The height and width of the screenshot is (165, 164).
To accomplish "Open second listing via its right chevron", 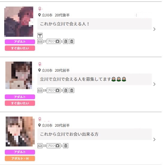I will 154,84.
